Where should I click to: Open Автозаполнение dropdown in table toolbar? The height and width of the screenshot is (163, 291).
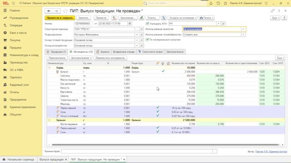click(x=81, y=58)
